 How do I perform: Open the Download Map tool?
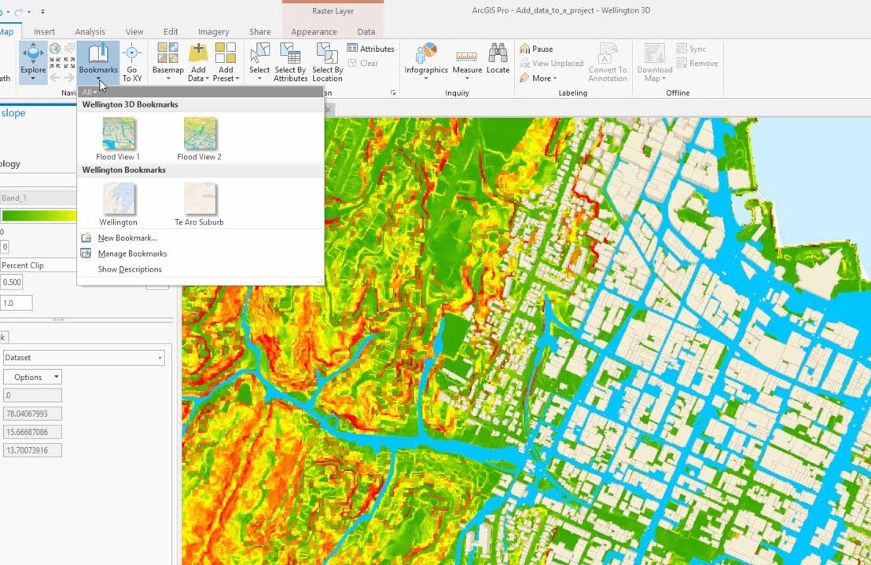(x=653, y=63)
